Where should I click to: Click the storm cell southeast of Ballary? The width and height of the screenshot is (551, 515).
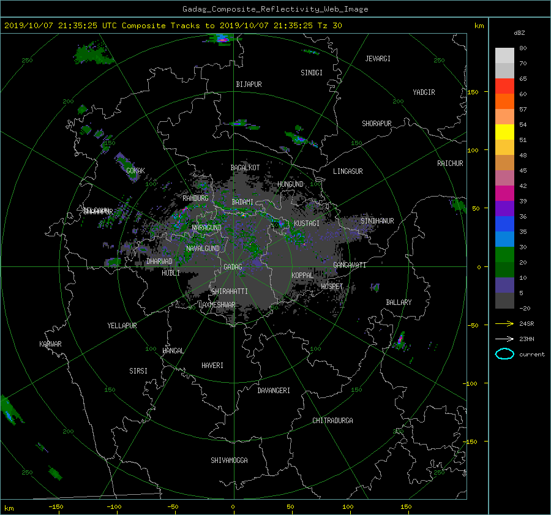click(400, 341)
